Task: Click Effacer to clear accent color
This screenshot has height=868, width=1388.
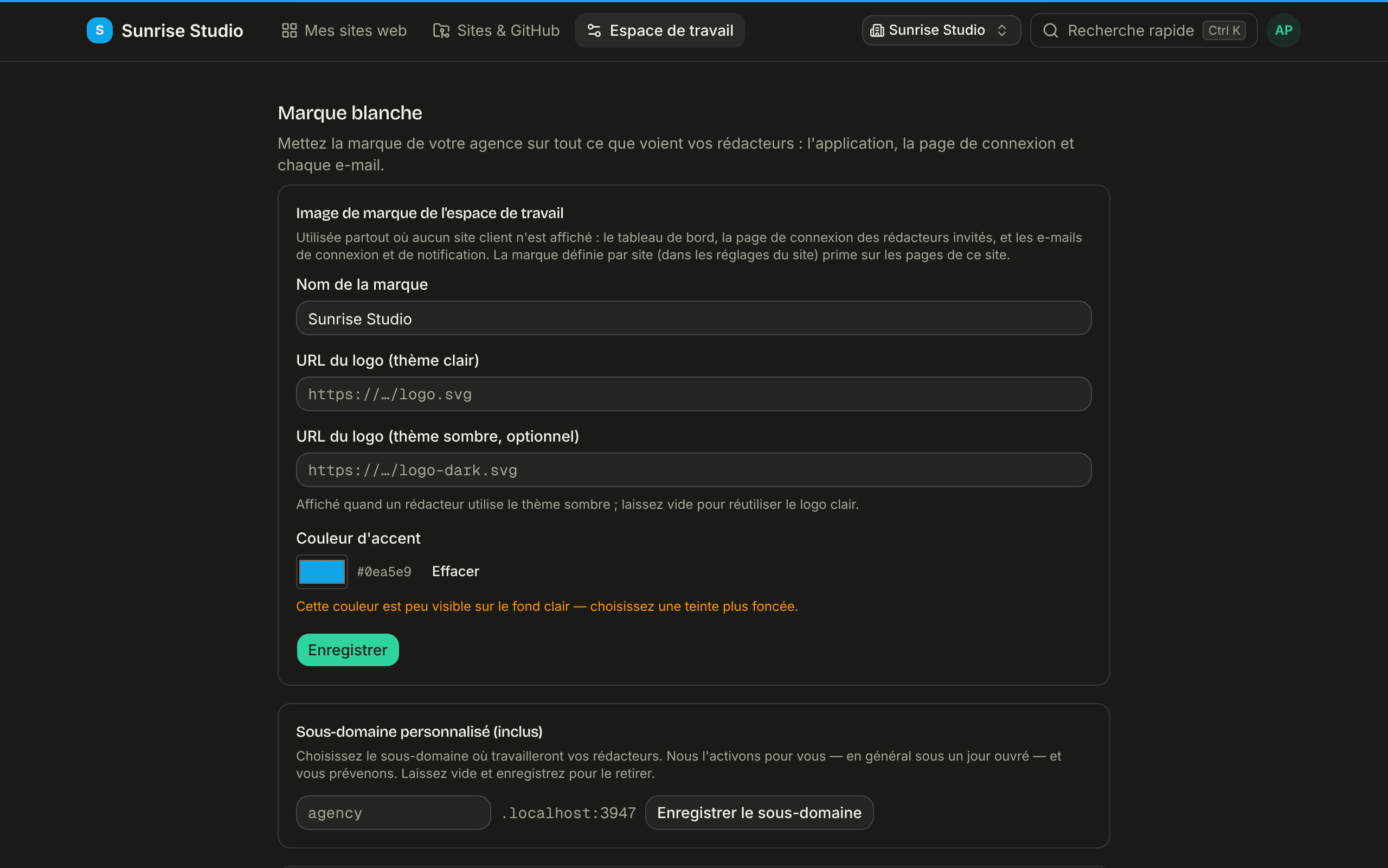Action: click(x=455, y=571)
